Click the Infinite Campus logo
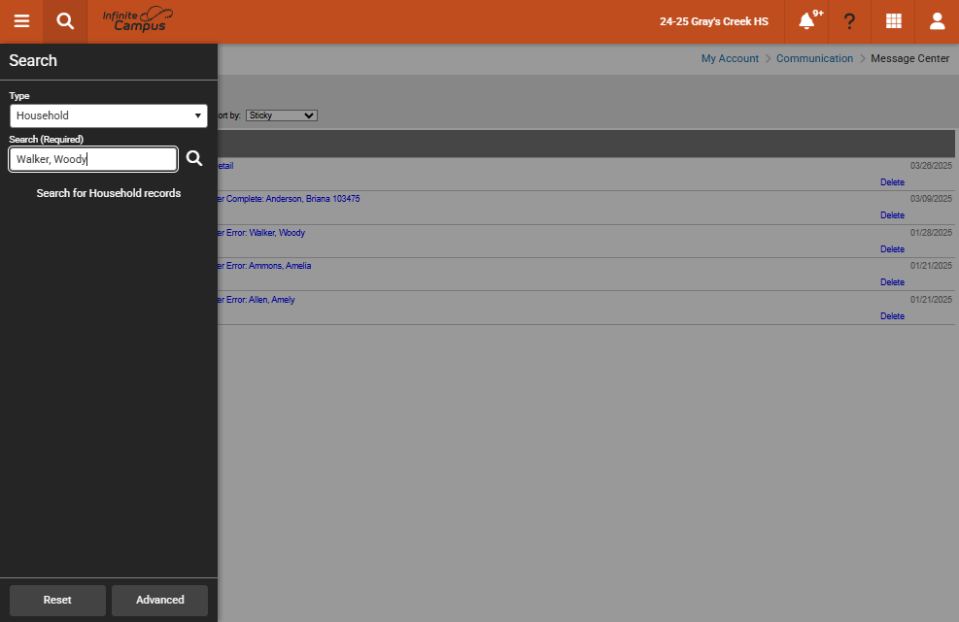Image resolution: width=959 pixels, height=622 pixels. coord(138,20)
